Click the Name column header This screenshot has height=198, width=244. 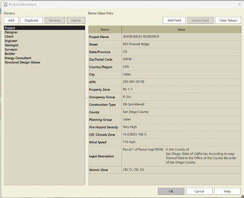(x=105, y=29)
